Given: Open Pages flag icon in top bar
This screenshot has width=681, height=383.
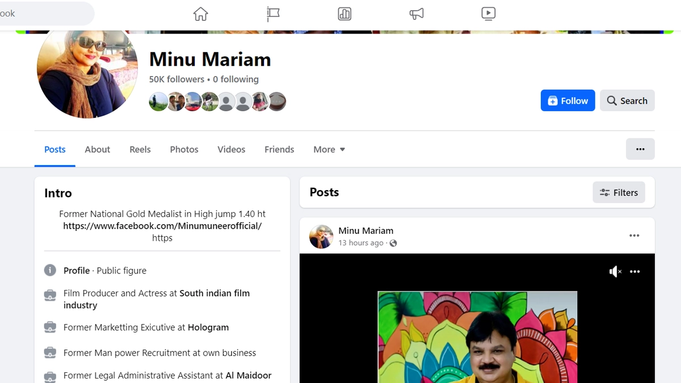Looking at the screenshot, I should click(x=273, y=14).
